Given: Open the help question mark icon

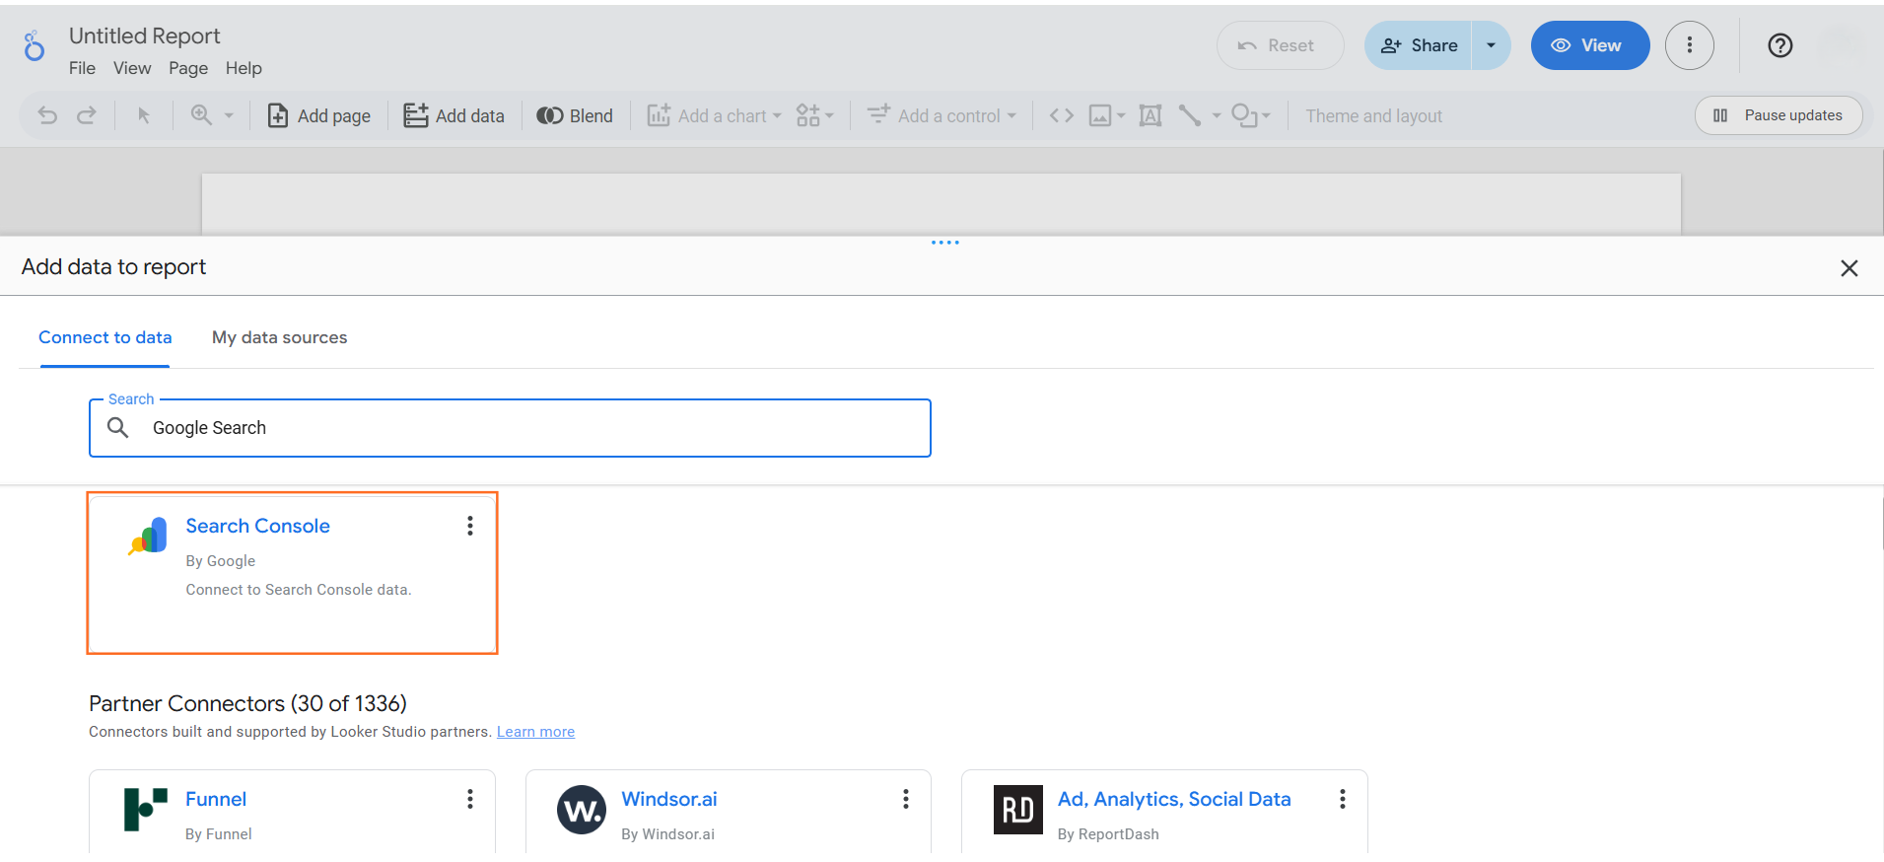Looking at the screenshot, I should (1780, 45).
